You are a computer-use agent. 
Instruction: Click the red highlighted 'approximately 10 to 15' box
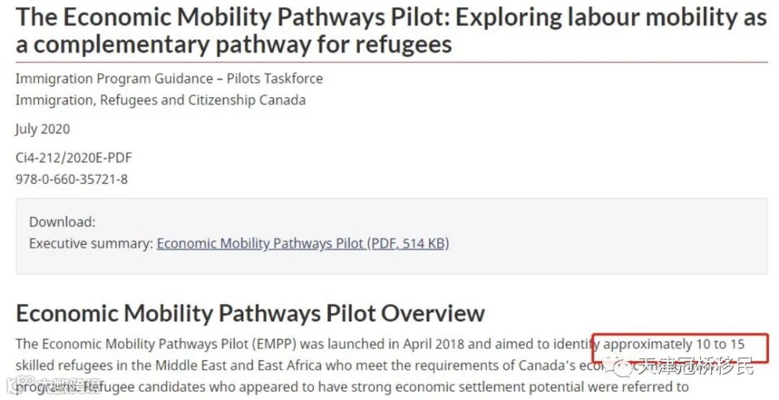[680, 348]
